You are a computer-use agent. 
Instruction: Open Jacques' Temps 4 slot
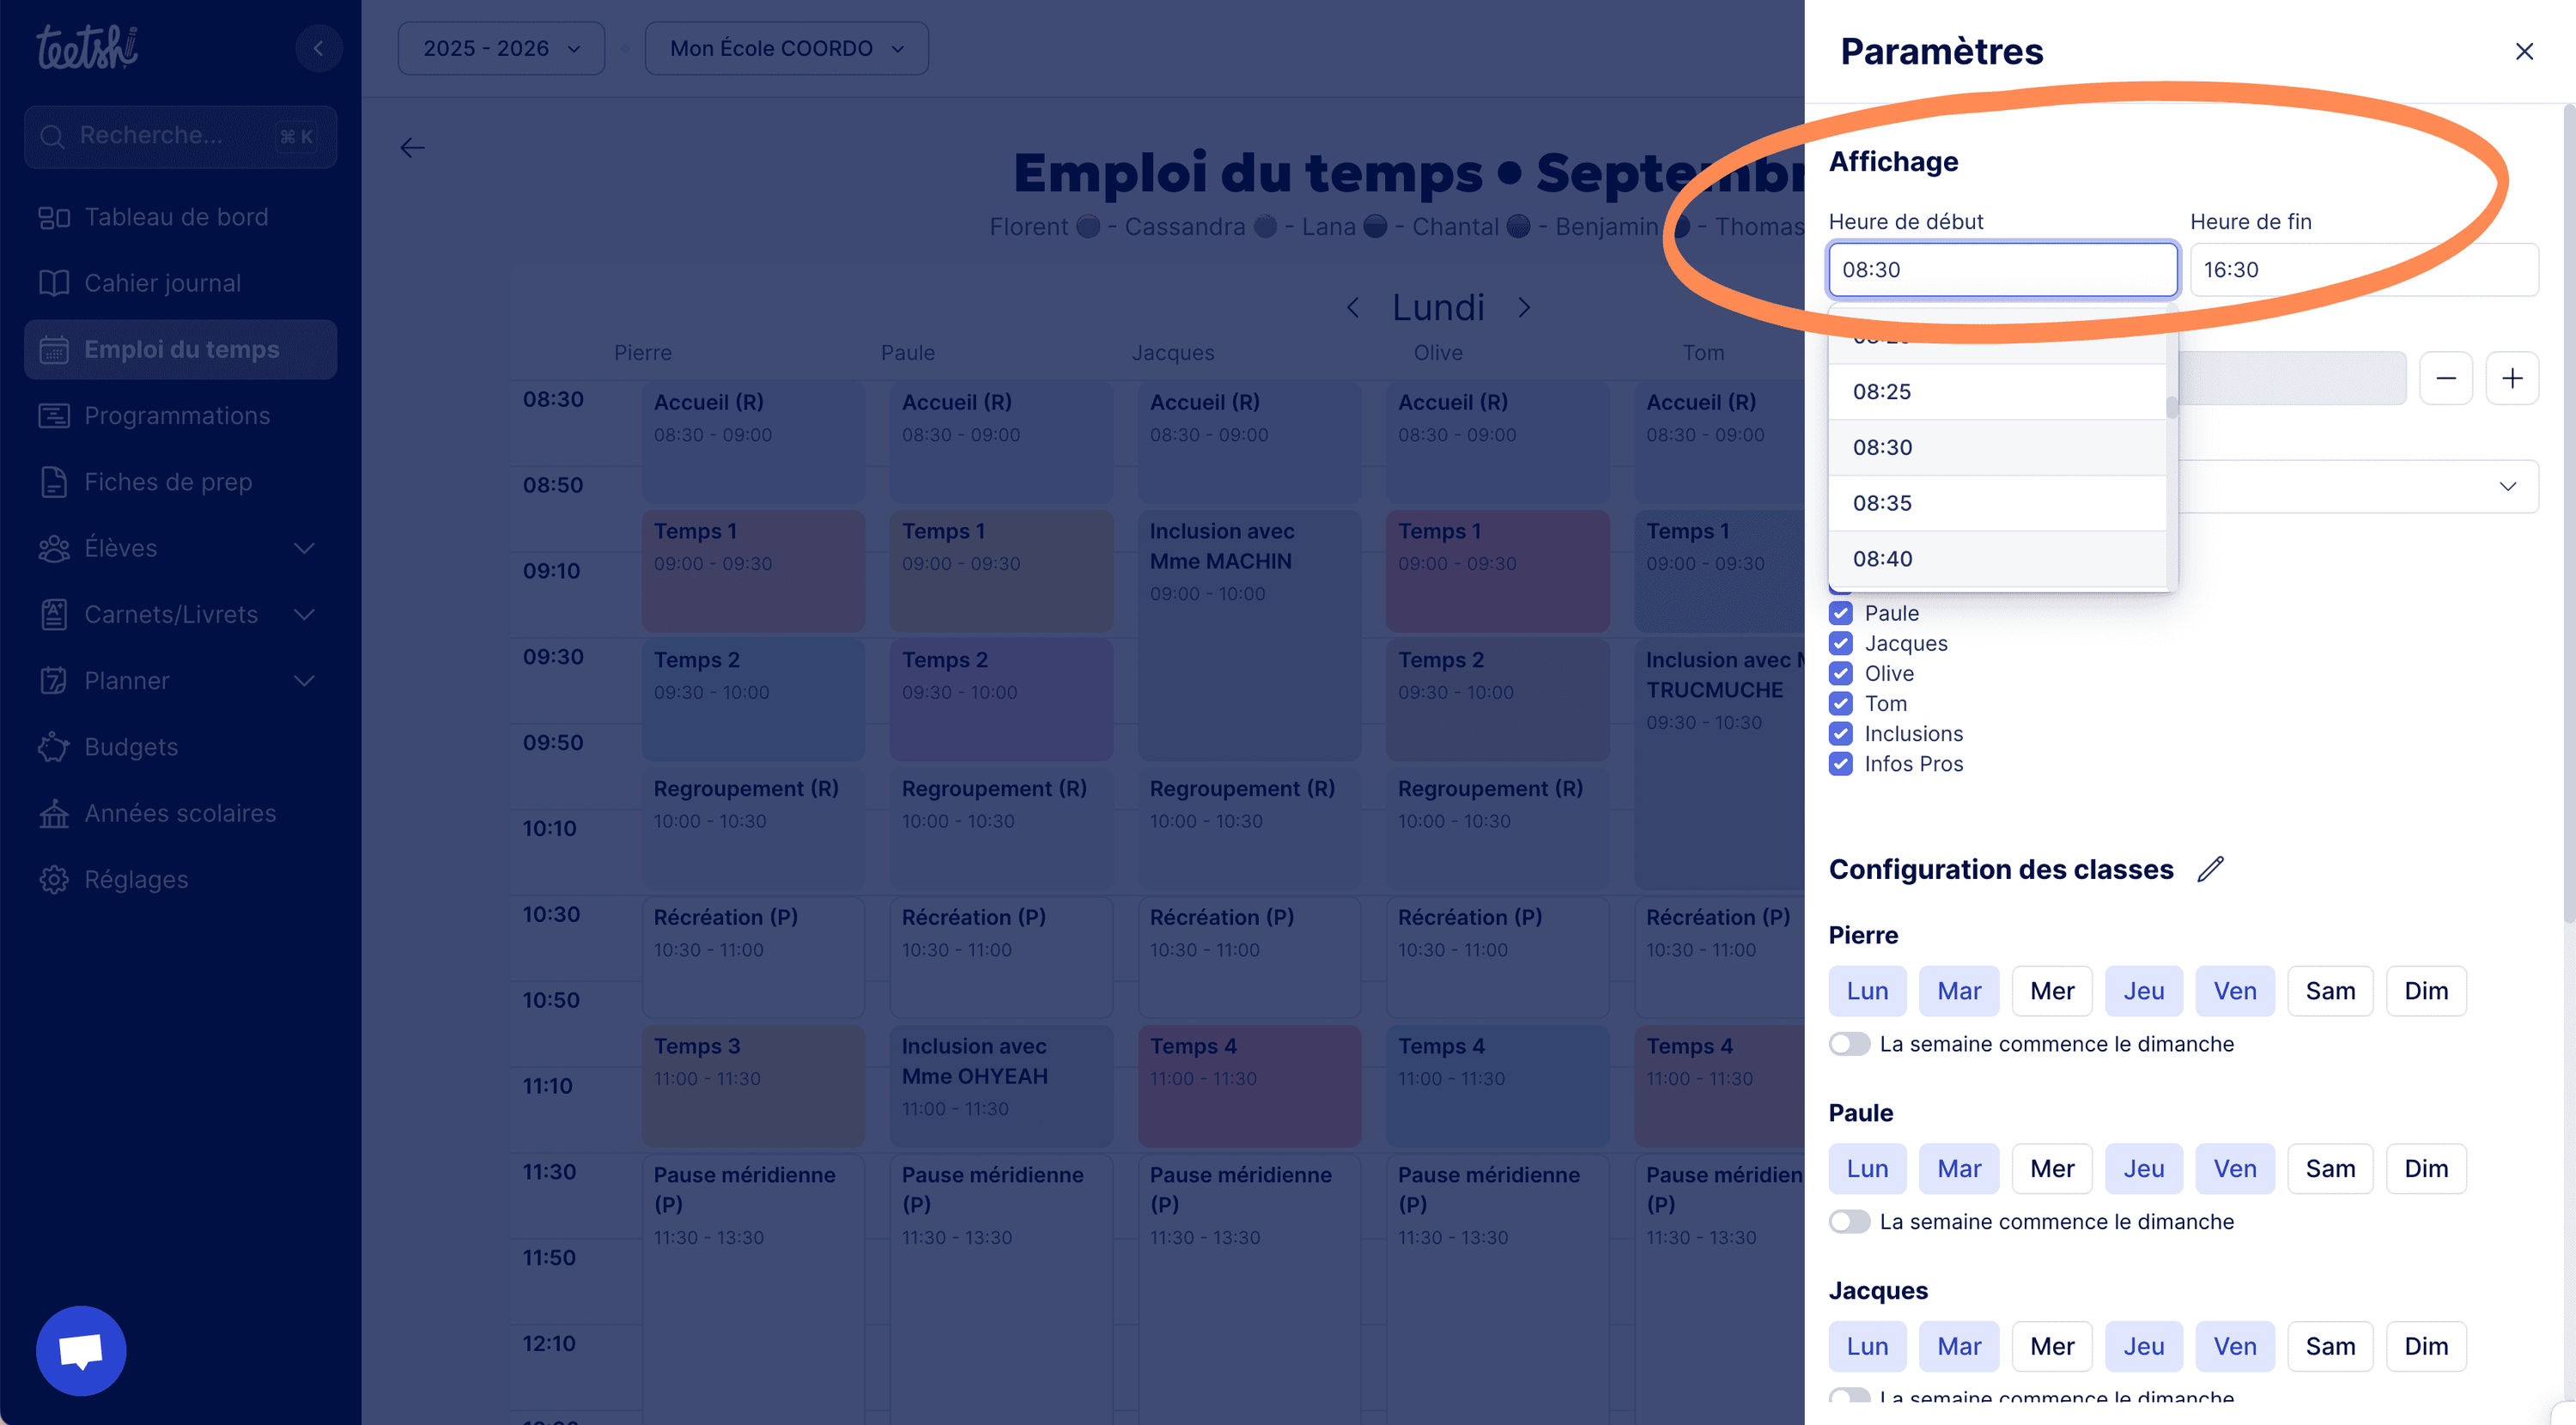[1249, 1086]
